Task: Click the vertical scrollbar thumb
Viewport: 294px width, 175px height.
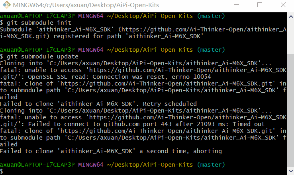Action: (x=291, y=110)
